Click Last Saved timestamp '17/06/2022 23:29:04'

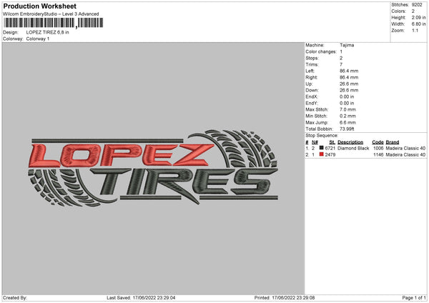pyautogui.click(x=154, y=298)
